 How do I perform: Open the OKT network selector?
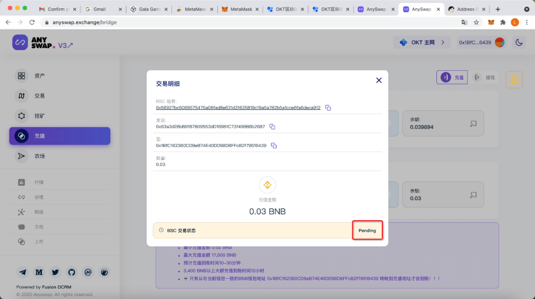423,43
